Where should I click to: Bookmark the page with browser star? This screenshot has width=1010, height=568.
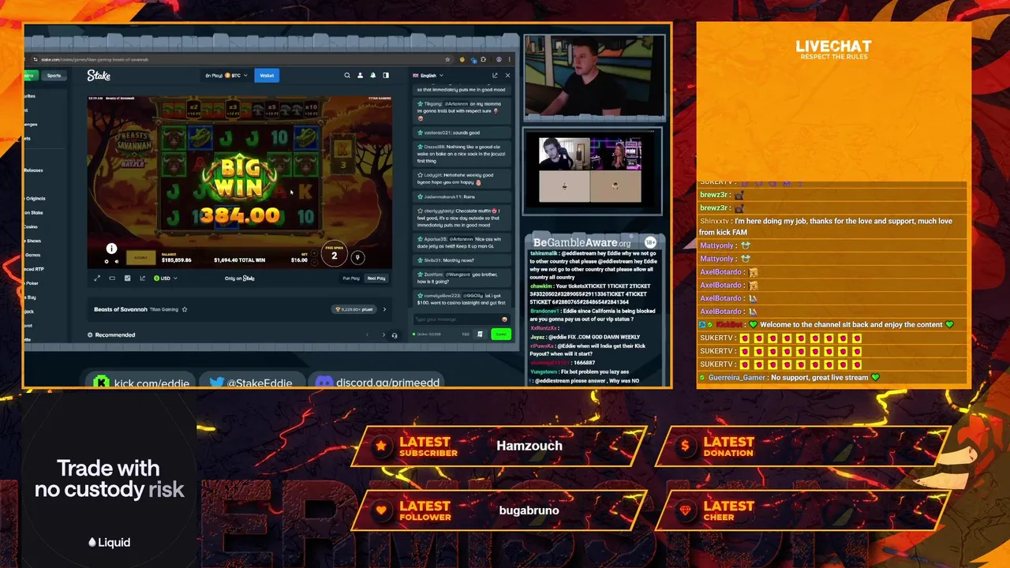447,59
